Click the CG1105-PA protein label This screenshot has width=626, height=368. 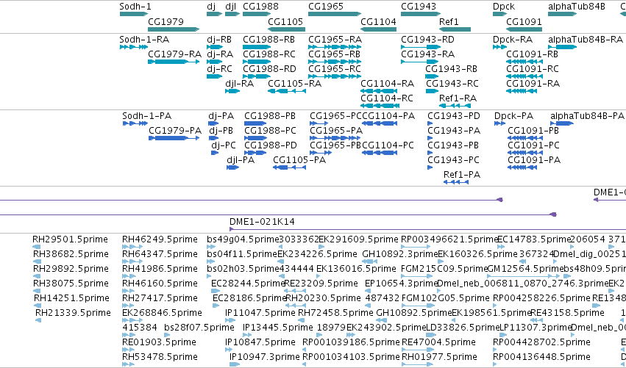click(x=299, y=160)
